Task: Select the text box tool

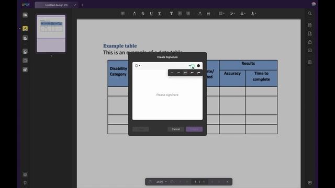Action: 180,14
